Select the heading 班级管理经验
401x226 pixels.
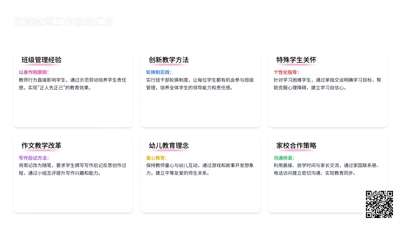[41, 60]
